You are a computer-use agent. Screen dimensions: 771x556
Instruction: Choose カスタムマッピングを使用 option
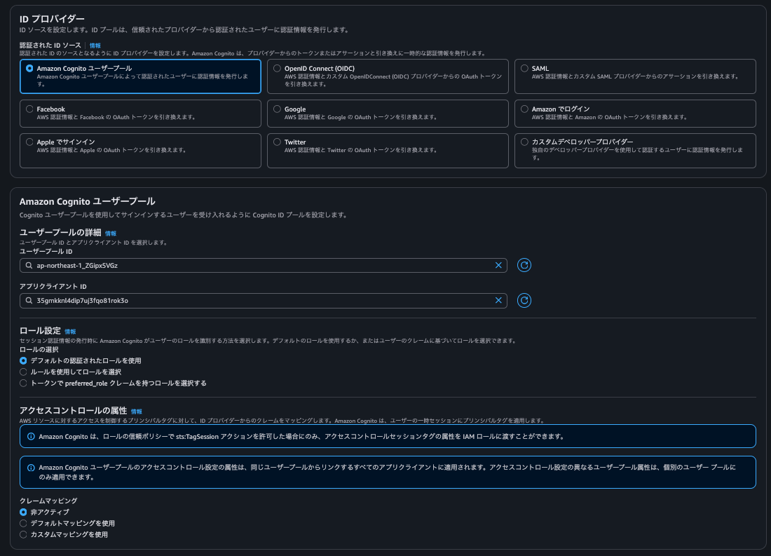23,534
